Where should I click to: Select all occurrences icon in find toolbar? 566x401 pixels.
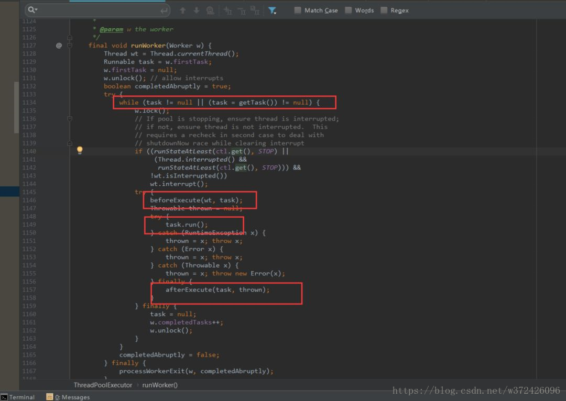click(255, 10)
